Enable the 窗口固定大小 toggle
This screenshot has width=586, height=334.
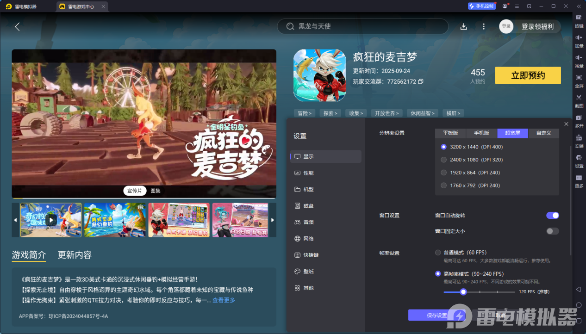[x=552, y=231]
